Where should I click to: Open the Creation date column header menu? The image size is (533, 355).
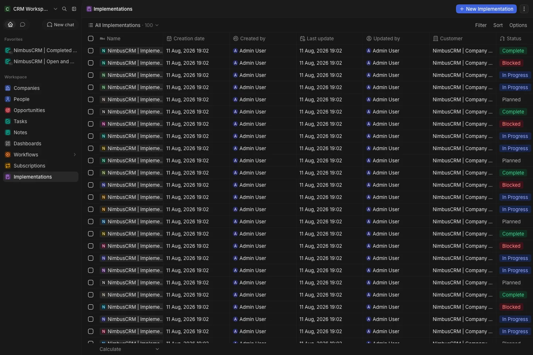196,38
